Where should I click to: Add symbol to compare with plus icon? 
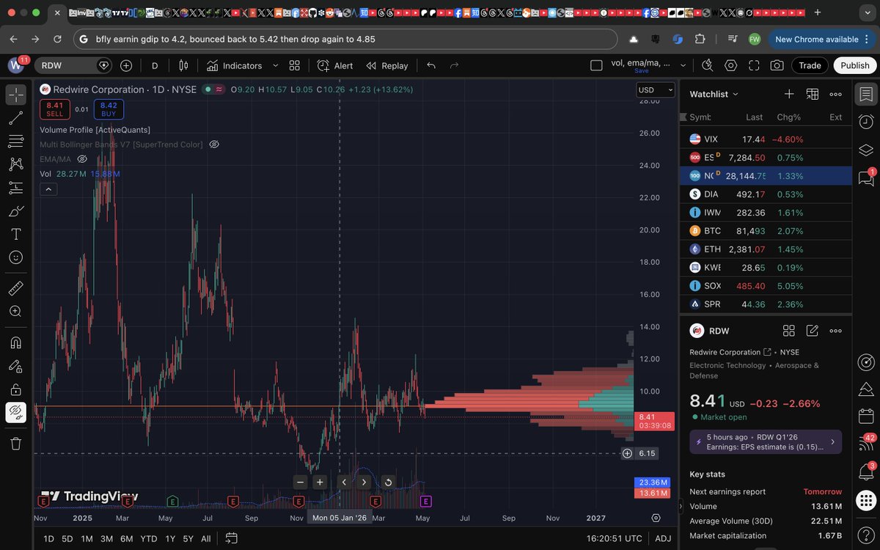(126, 65)
